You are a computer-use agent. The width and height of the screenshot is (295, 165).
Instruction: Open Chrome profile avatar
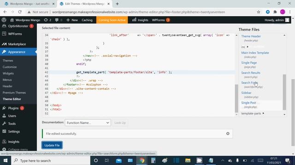click(x=283, y=12)
